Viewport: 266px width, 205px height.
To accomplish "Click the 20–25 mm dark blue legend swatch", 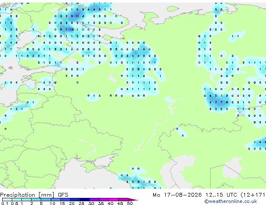I will coord(75,200).
